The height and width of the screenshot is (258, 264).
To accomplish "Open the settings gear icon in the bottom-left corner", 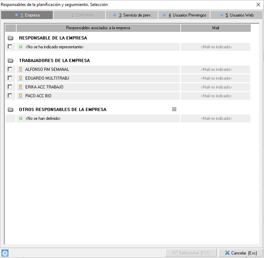I will [5, 253].
